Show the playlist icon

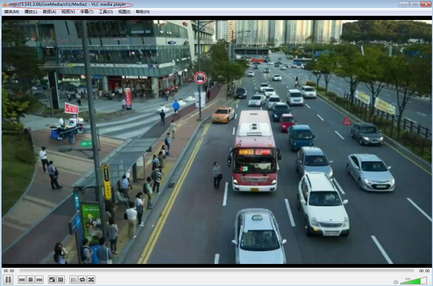click(x=74, y=280)
